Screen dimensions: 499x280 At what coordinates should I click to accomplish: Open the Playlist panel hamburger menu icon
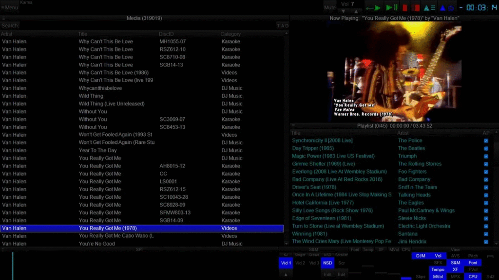pyautogui.click(x=293, y=126)
